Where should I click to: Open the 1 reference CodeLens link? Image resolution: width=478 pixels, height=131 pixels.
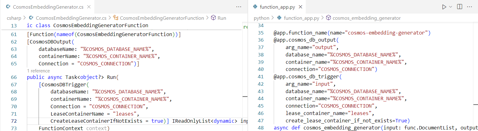point(39,71)
